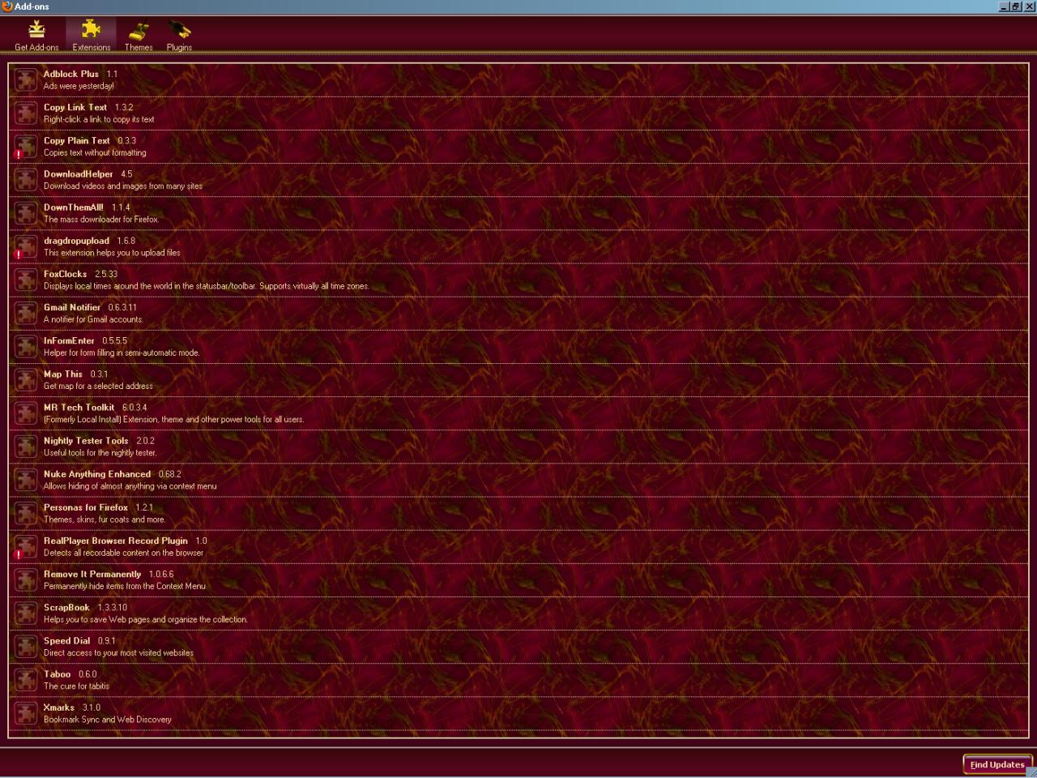Select the DownloadHelper title

[79, 173]
